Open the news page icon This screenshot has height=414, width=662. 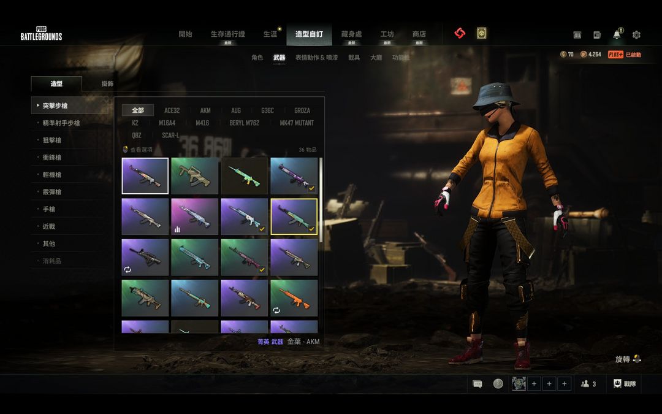597,35
